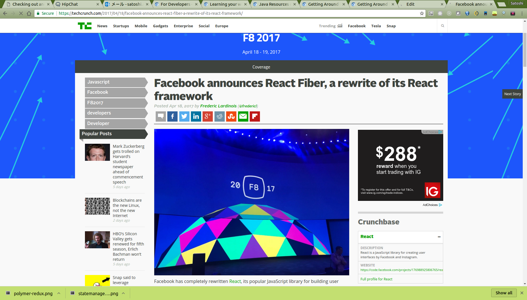Open the site search magnifier icon
This screenshot has height=300, width=527.
tap(442, 26)
